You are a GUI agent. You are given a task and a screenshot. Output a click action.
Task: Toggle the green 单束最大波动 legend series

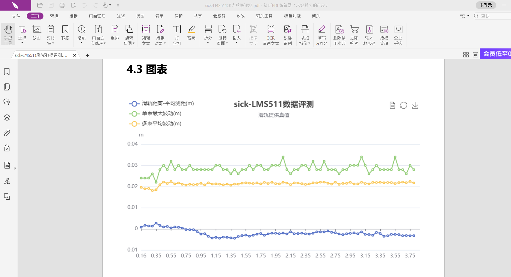(x=155, y=114)
